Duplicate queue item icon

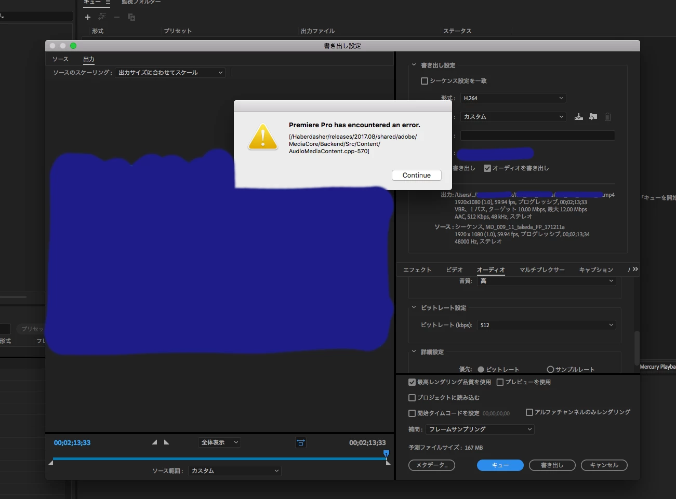[x=131, y=17]
